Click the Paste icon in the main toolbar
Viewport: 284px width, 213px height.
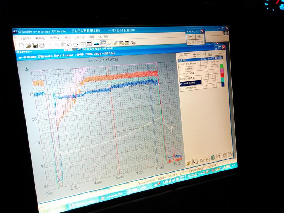click(x=63, y=44)
